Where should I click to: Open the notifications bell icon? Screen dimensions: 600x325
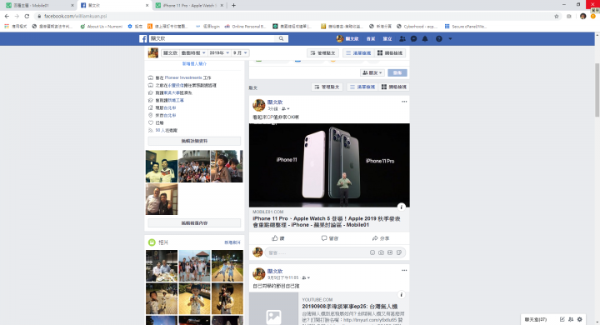(425, 38)
